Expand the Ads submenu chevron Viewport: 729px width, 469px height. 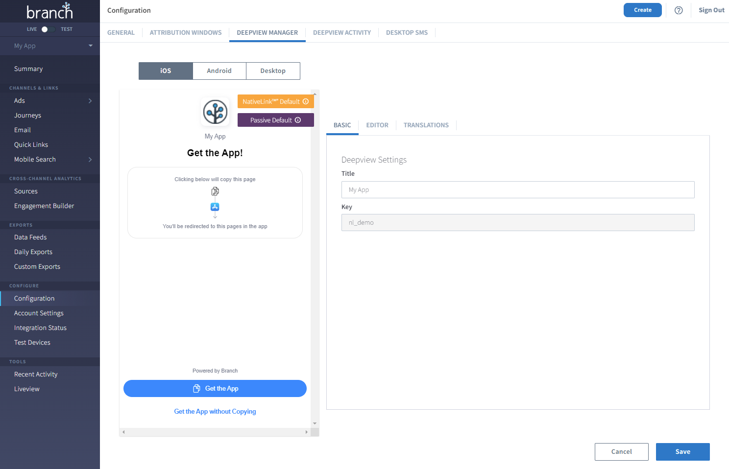pyautogui.click(x=90, y=101)
